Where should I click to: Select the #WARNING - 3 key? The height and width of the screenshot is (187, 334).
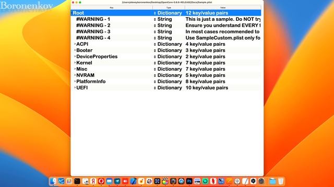[x=93, y=32]
